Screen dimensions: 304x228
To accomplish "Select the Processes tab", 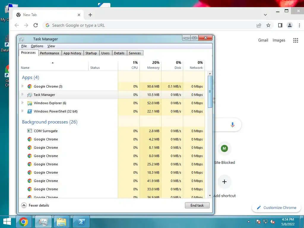I will (x=28, y=53).
